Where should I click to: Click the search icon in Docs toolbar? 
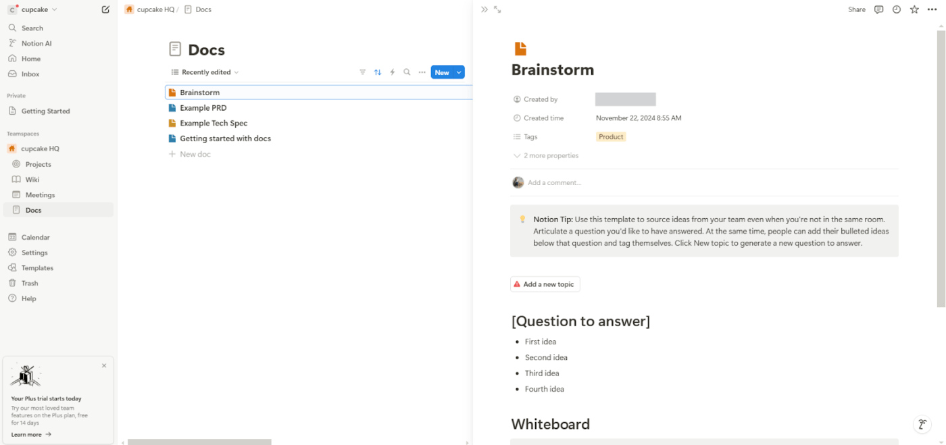coord(407,72)
